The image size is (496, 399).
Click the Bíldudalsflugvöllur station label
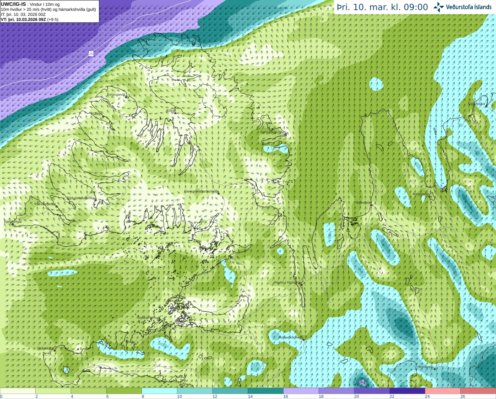point(81,198)
